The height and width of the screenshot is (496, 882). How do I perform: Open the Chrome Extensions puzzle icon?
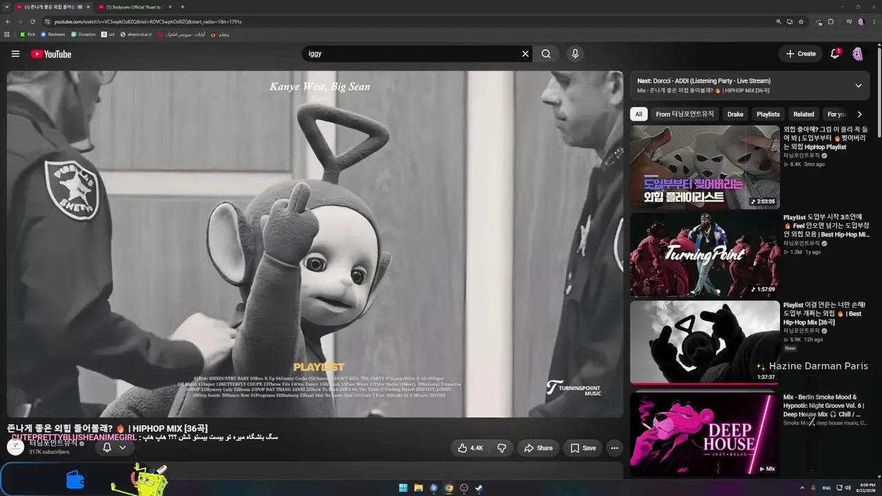tap(831, 21)
